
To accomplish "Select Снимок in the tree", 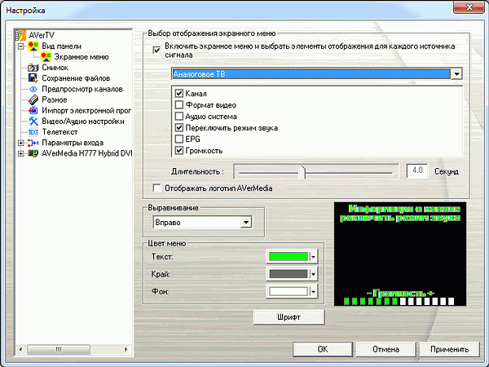I will click(x=55, y=68).
